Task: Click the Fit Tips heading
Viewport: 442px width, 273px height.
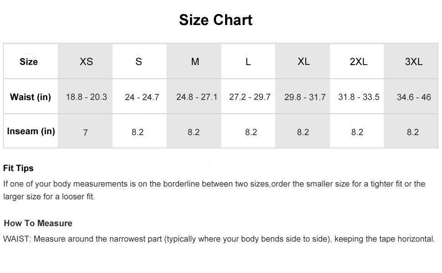Action: pos(18,168)
